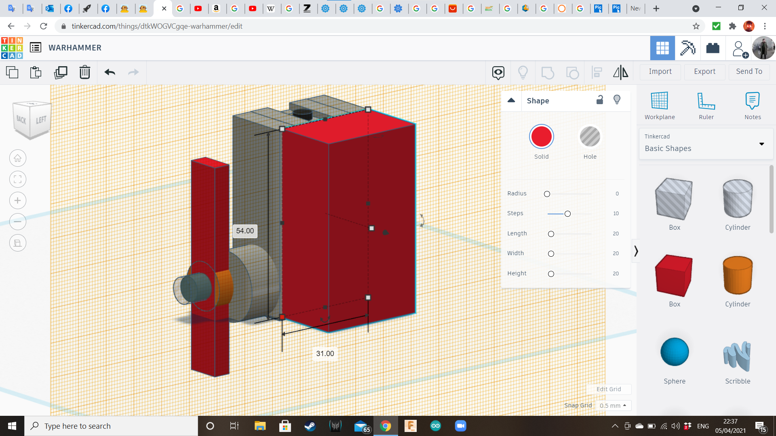Click the Steps slider handle
This screenshot has width=776, height=436.
567,214
